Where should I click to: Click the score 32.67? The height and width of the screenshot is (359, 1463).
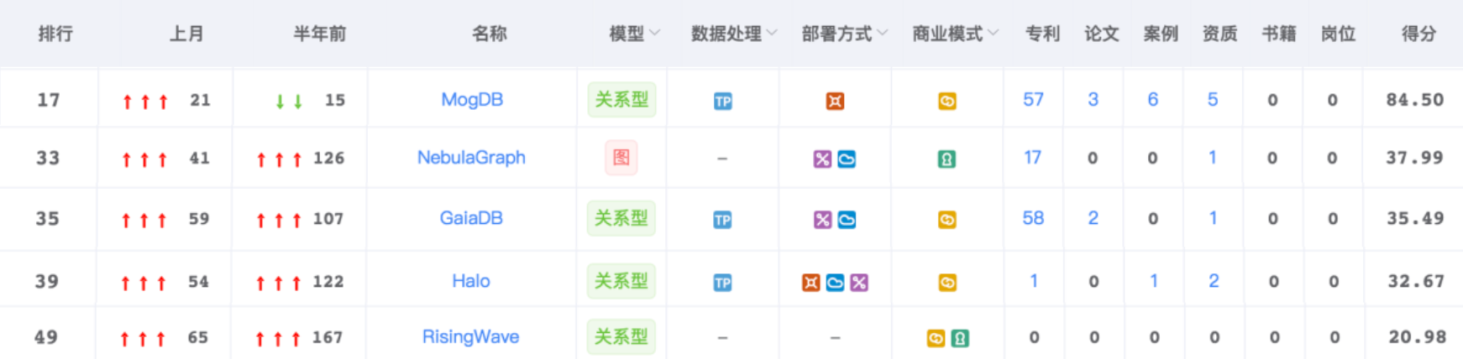click(1416, 281)
